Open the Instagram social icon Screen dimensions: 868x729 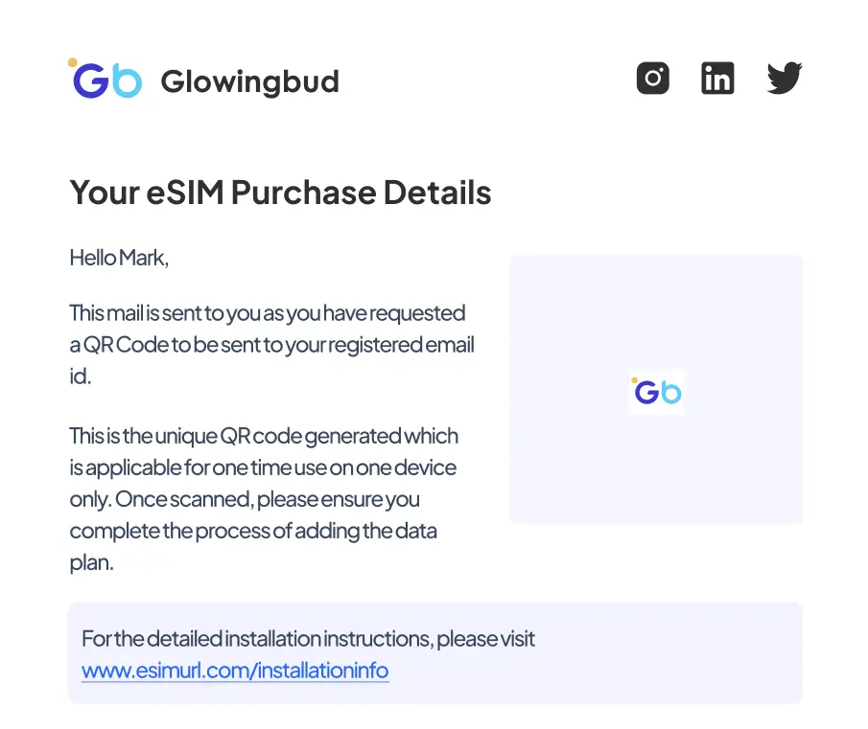pos(653,78)
